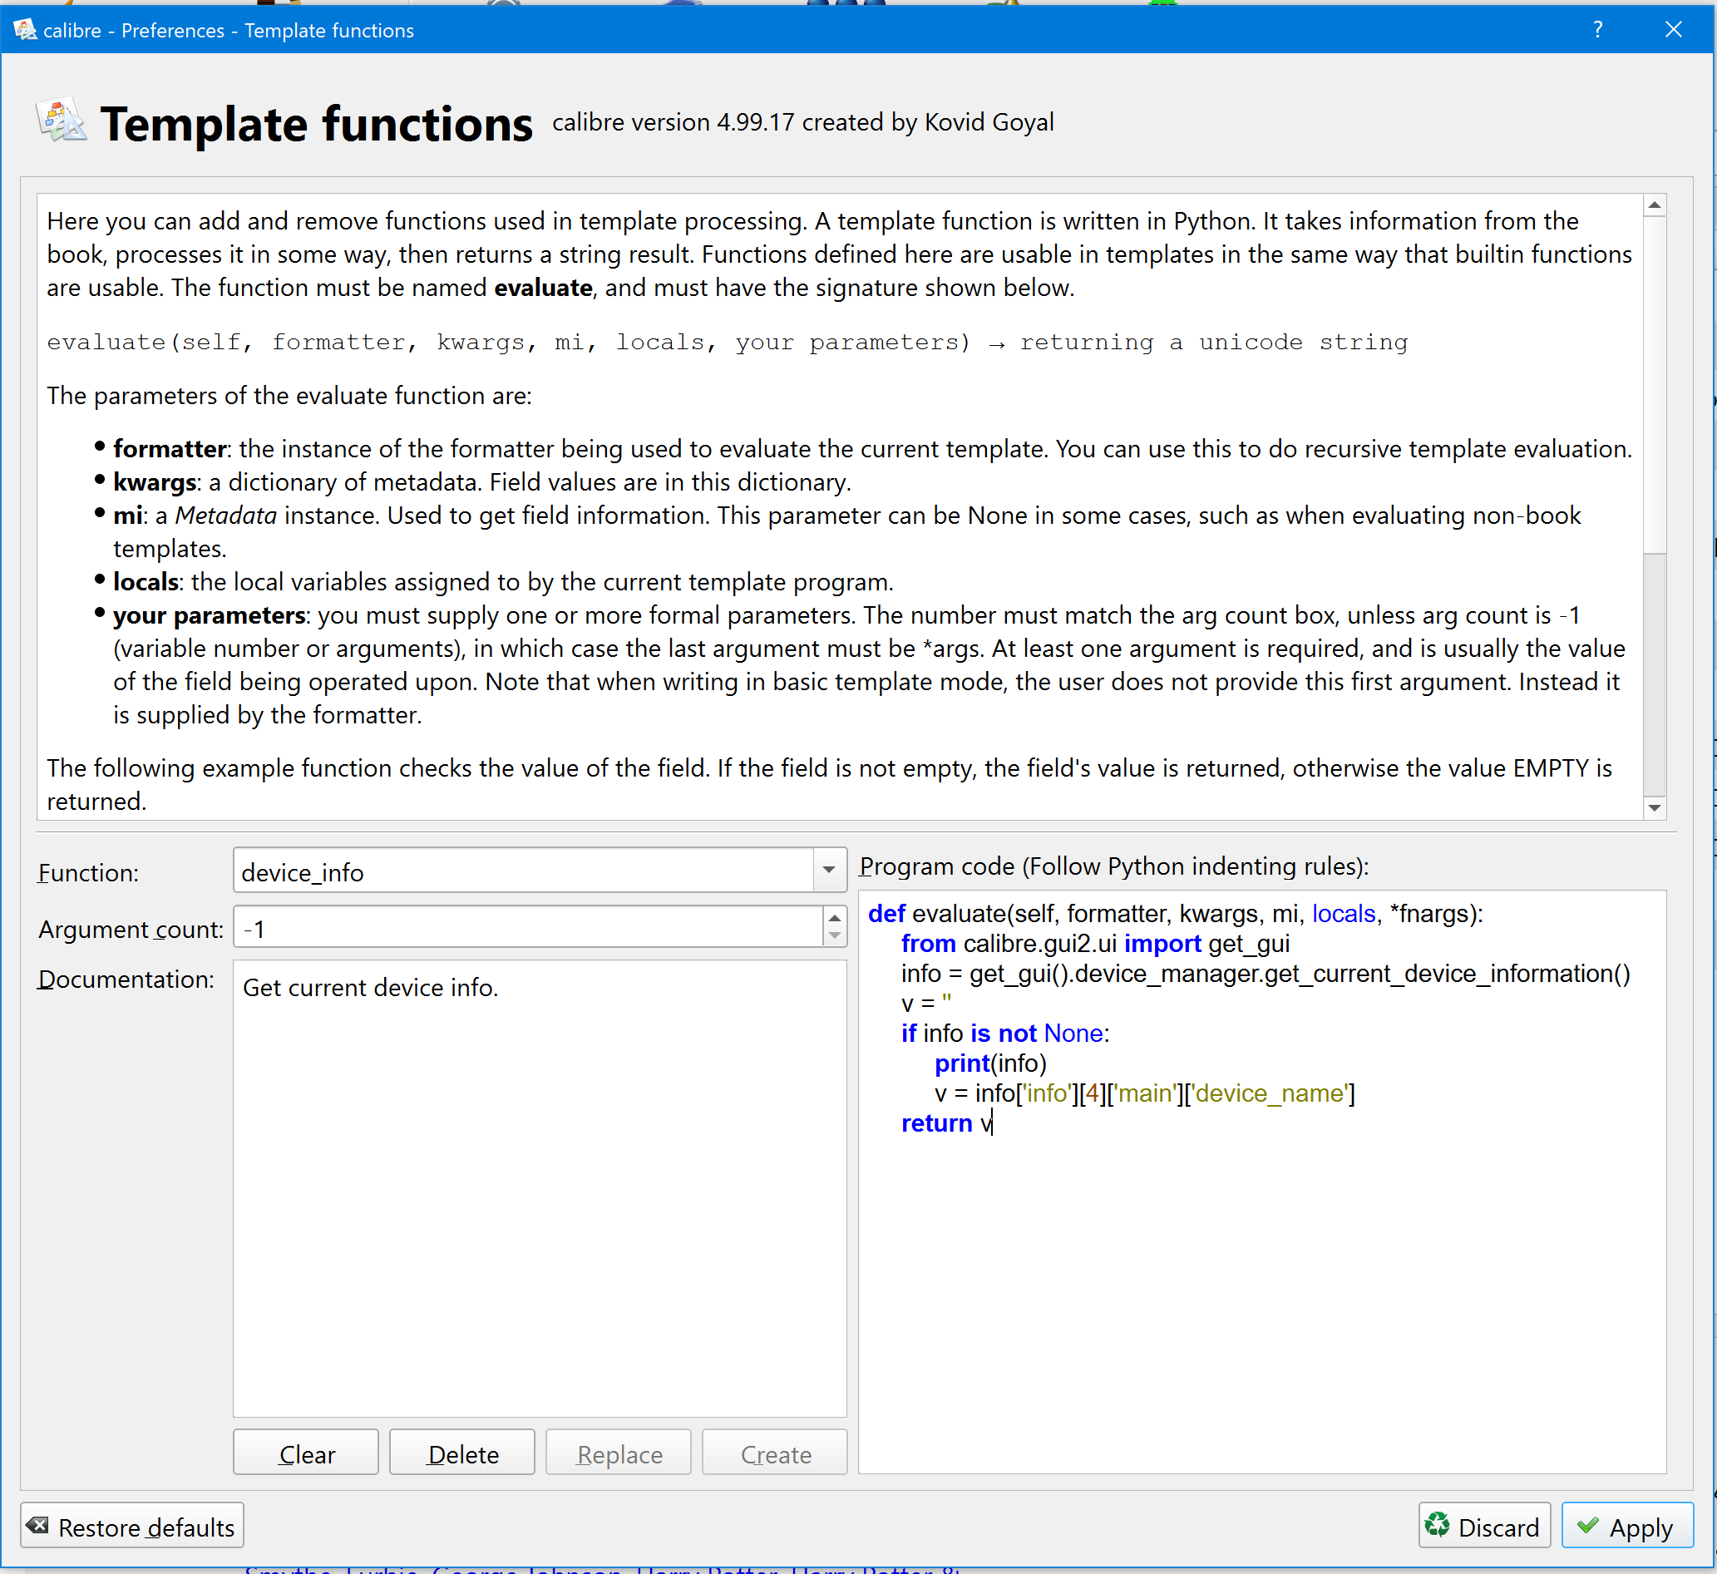Click the Template functions header icon
The height and width of the screenshot is (1574, 1717).
pyautogui.click(x=62, y=121)
